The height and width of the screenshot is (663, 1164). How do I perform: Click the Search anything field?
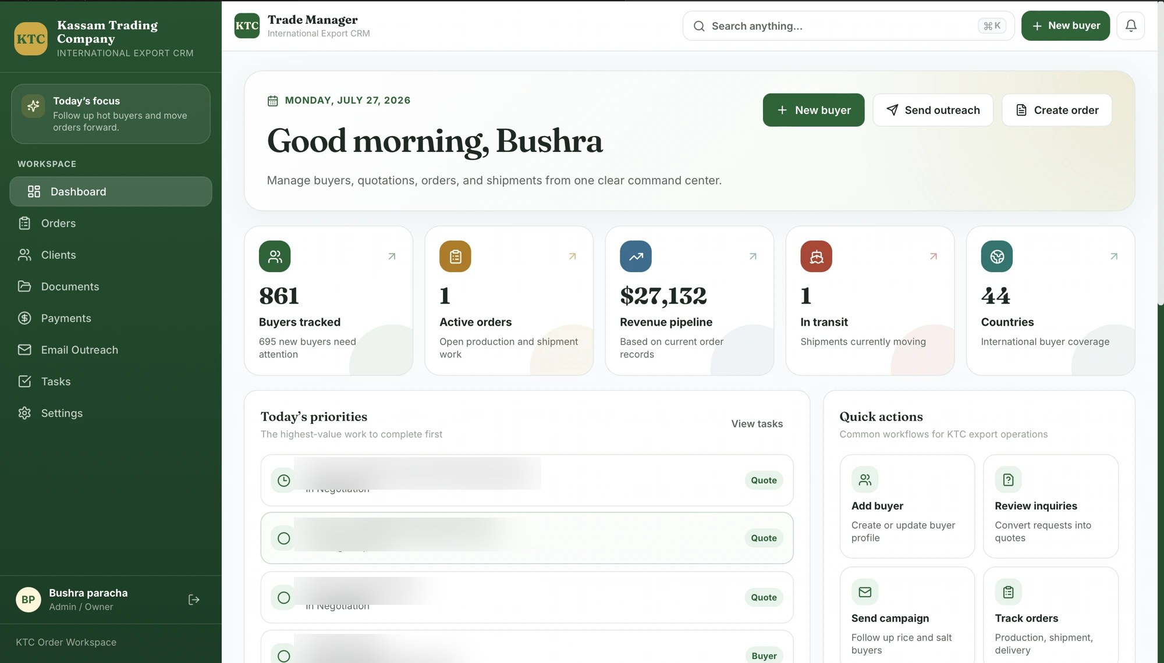tap(848, 26)
